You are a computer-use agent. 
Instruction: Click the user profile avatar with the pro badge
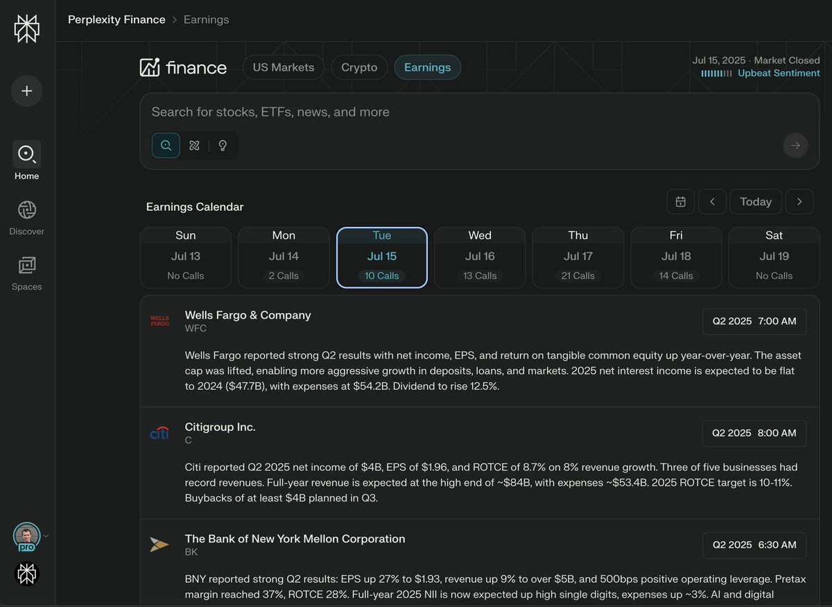[26, 536]
